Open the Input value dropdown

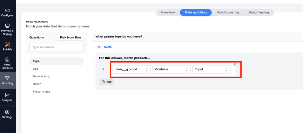pyautogui.click(x=211, y=69)
